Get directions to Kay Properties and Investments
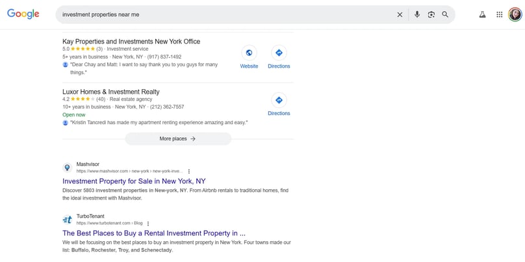Screen dimensions: 525x262 click(279, 53)
